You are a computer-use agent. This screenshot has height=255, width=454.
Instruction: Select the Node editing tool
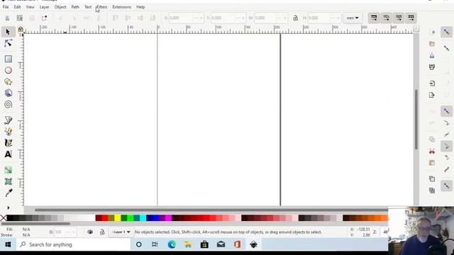[8, 44]
